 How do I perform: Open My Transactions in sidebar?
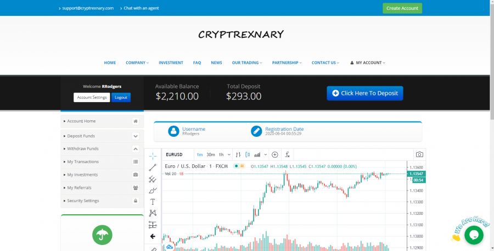[102, 162]
